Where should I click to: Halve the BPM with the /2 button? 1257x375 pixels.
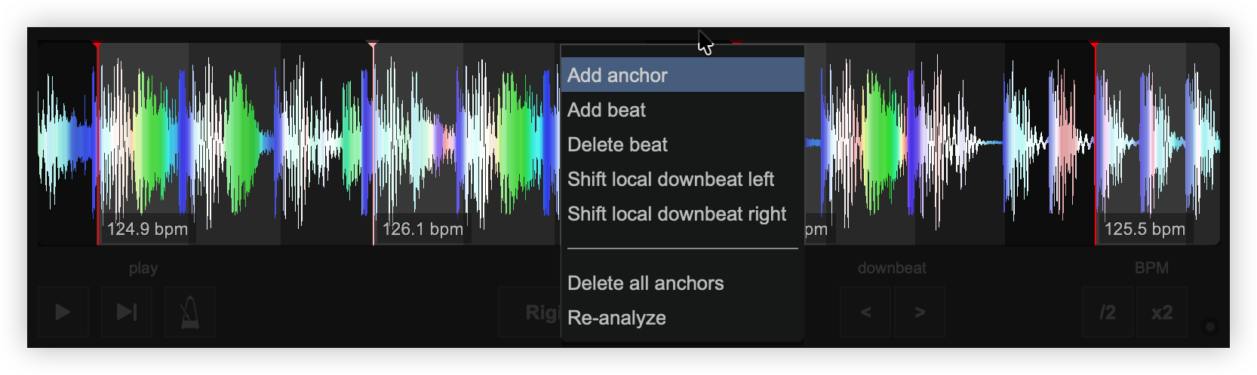[x=1107, y=312]
